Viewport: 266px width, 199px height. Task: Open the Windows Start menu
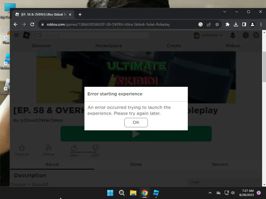coord(110,193)
